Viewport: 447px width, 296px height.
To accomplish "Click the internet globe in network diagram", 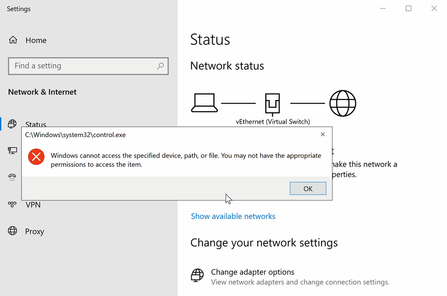I will tap(343, 103).
